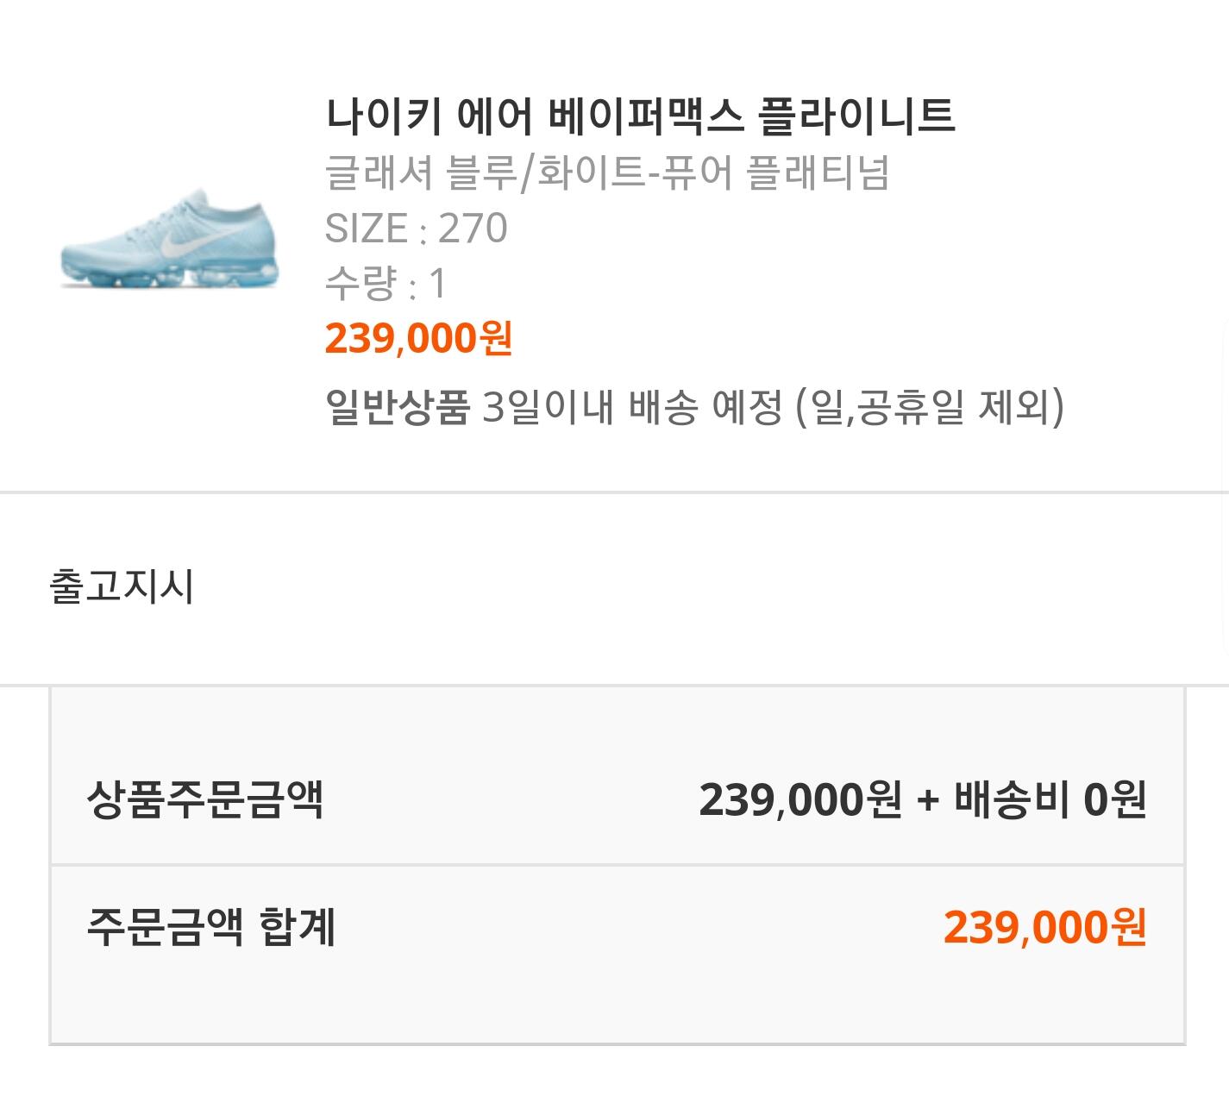
Task: Click the orange total 239,000원 amount
Action: point(1044,927)
